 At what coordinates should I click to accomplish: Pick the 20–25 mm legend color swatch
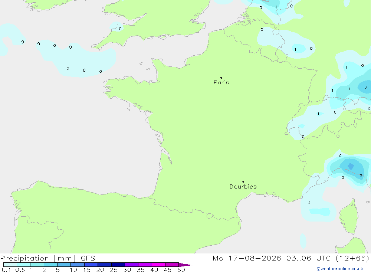pyautogui.click(x=104, y=265)
